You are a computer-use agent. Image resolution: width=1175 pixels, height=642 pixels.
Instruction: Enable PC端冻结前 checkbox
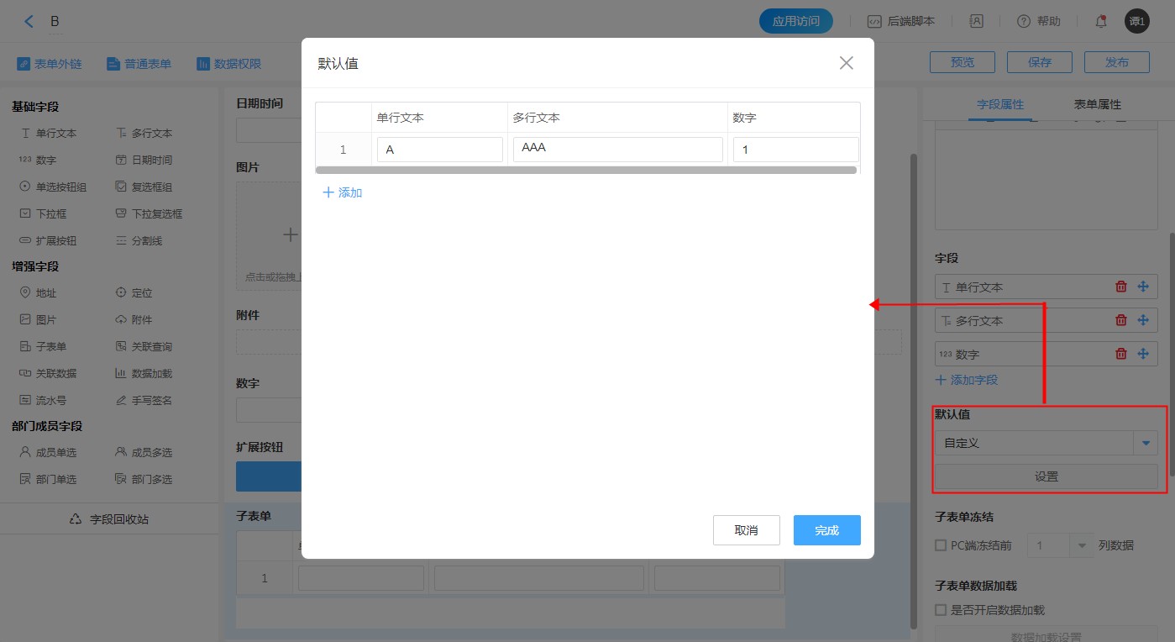pyautogui.click(x=941, y=545)
